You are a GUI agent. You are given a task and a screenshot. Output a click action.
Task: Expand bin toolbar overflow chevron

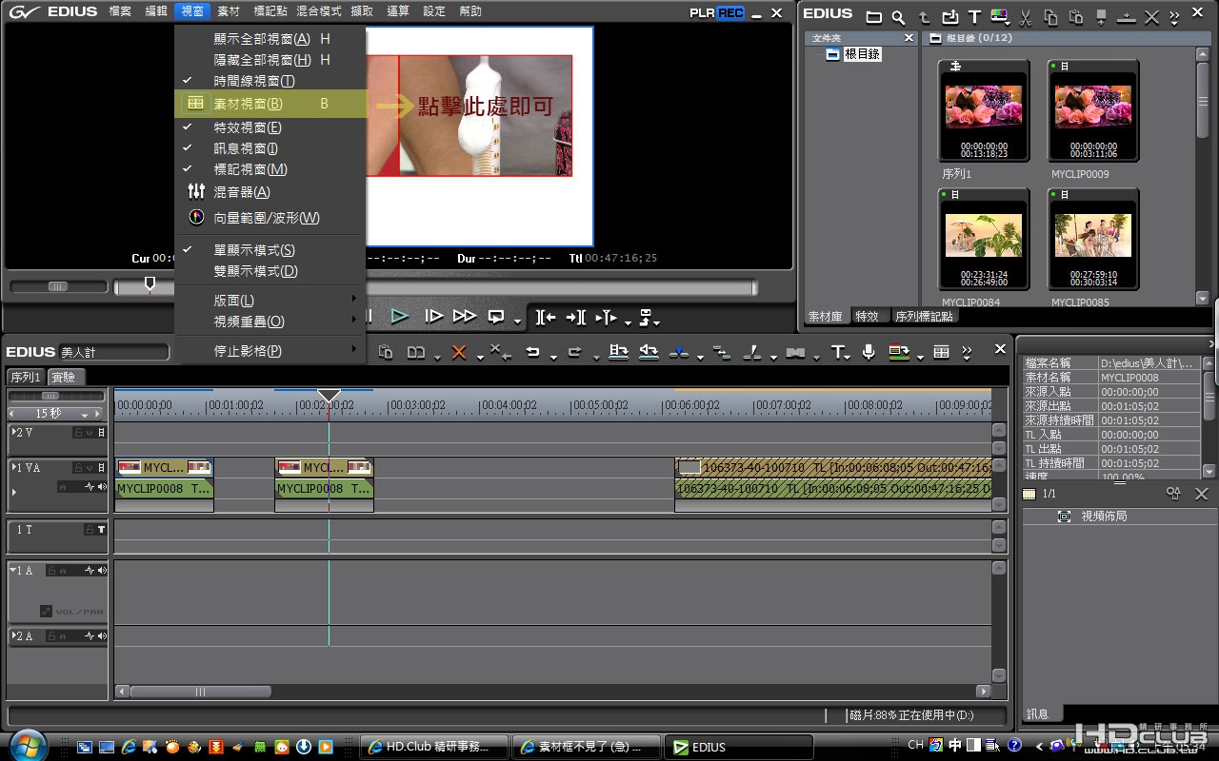1174,16
